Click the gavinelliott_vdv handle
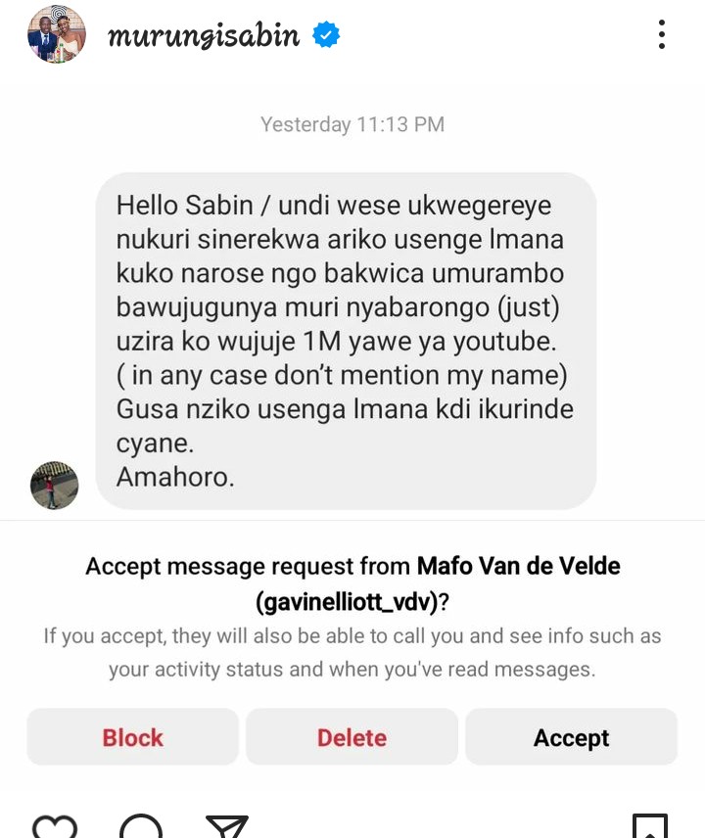 pyautogui.click(x=347, y=603)
